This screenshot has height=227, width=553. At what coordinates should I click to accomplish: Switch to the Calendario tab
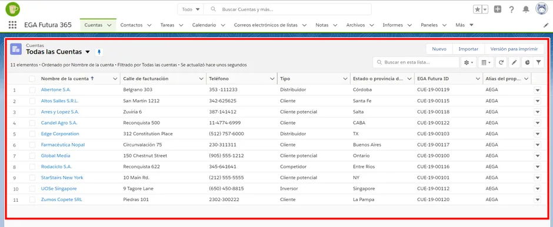pos(204,25)
